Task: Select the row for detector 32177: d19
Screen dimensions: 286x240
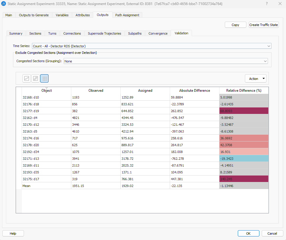Action: (x=47, y=111)
